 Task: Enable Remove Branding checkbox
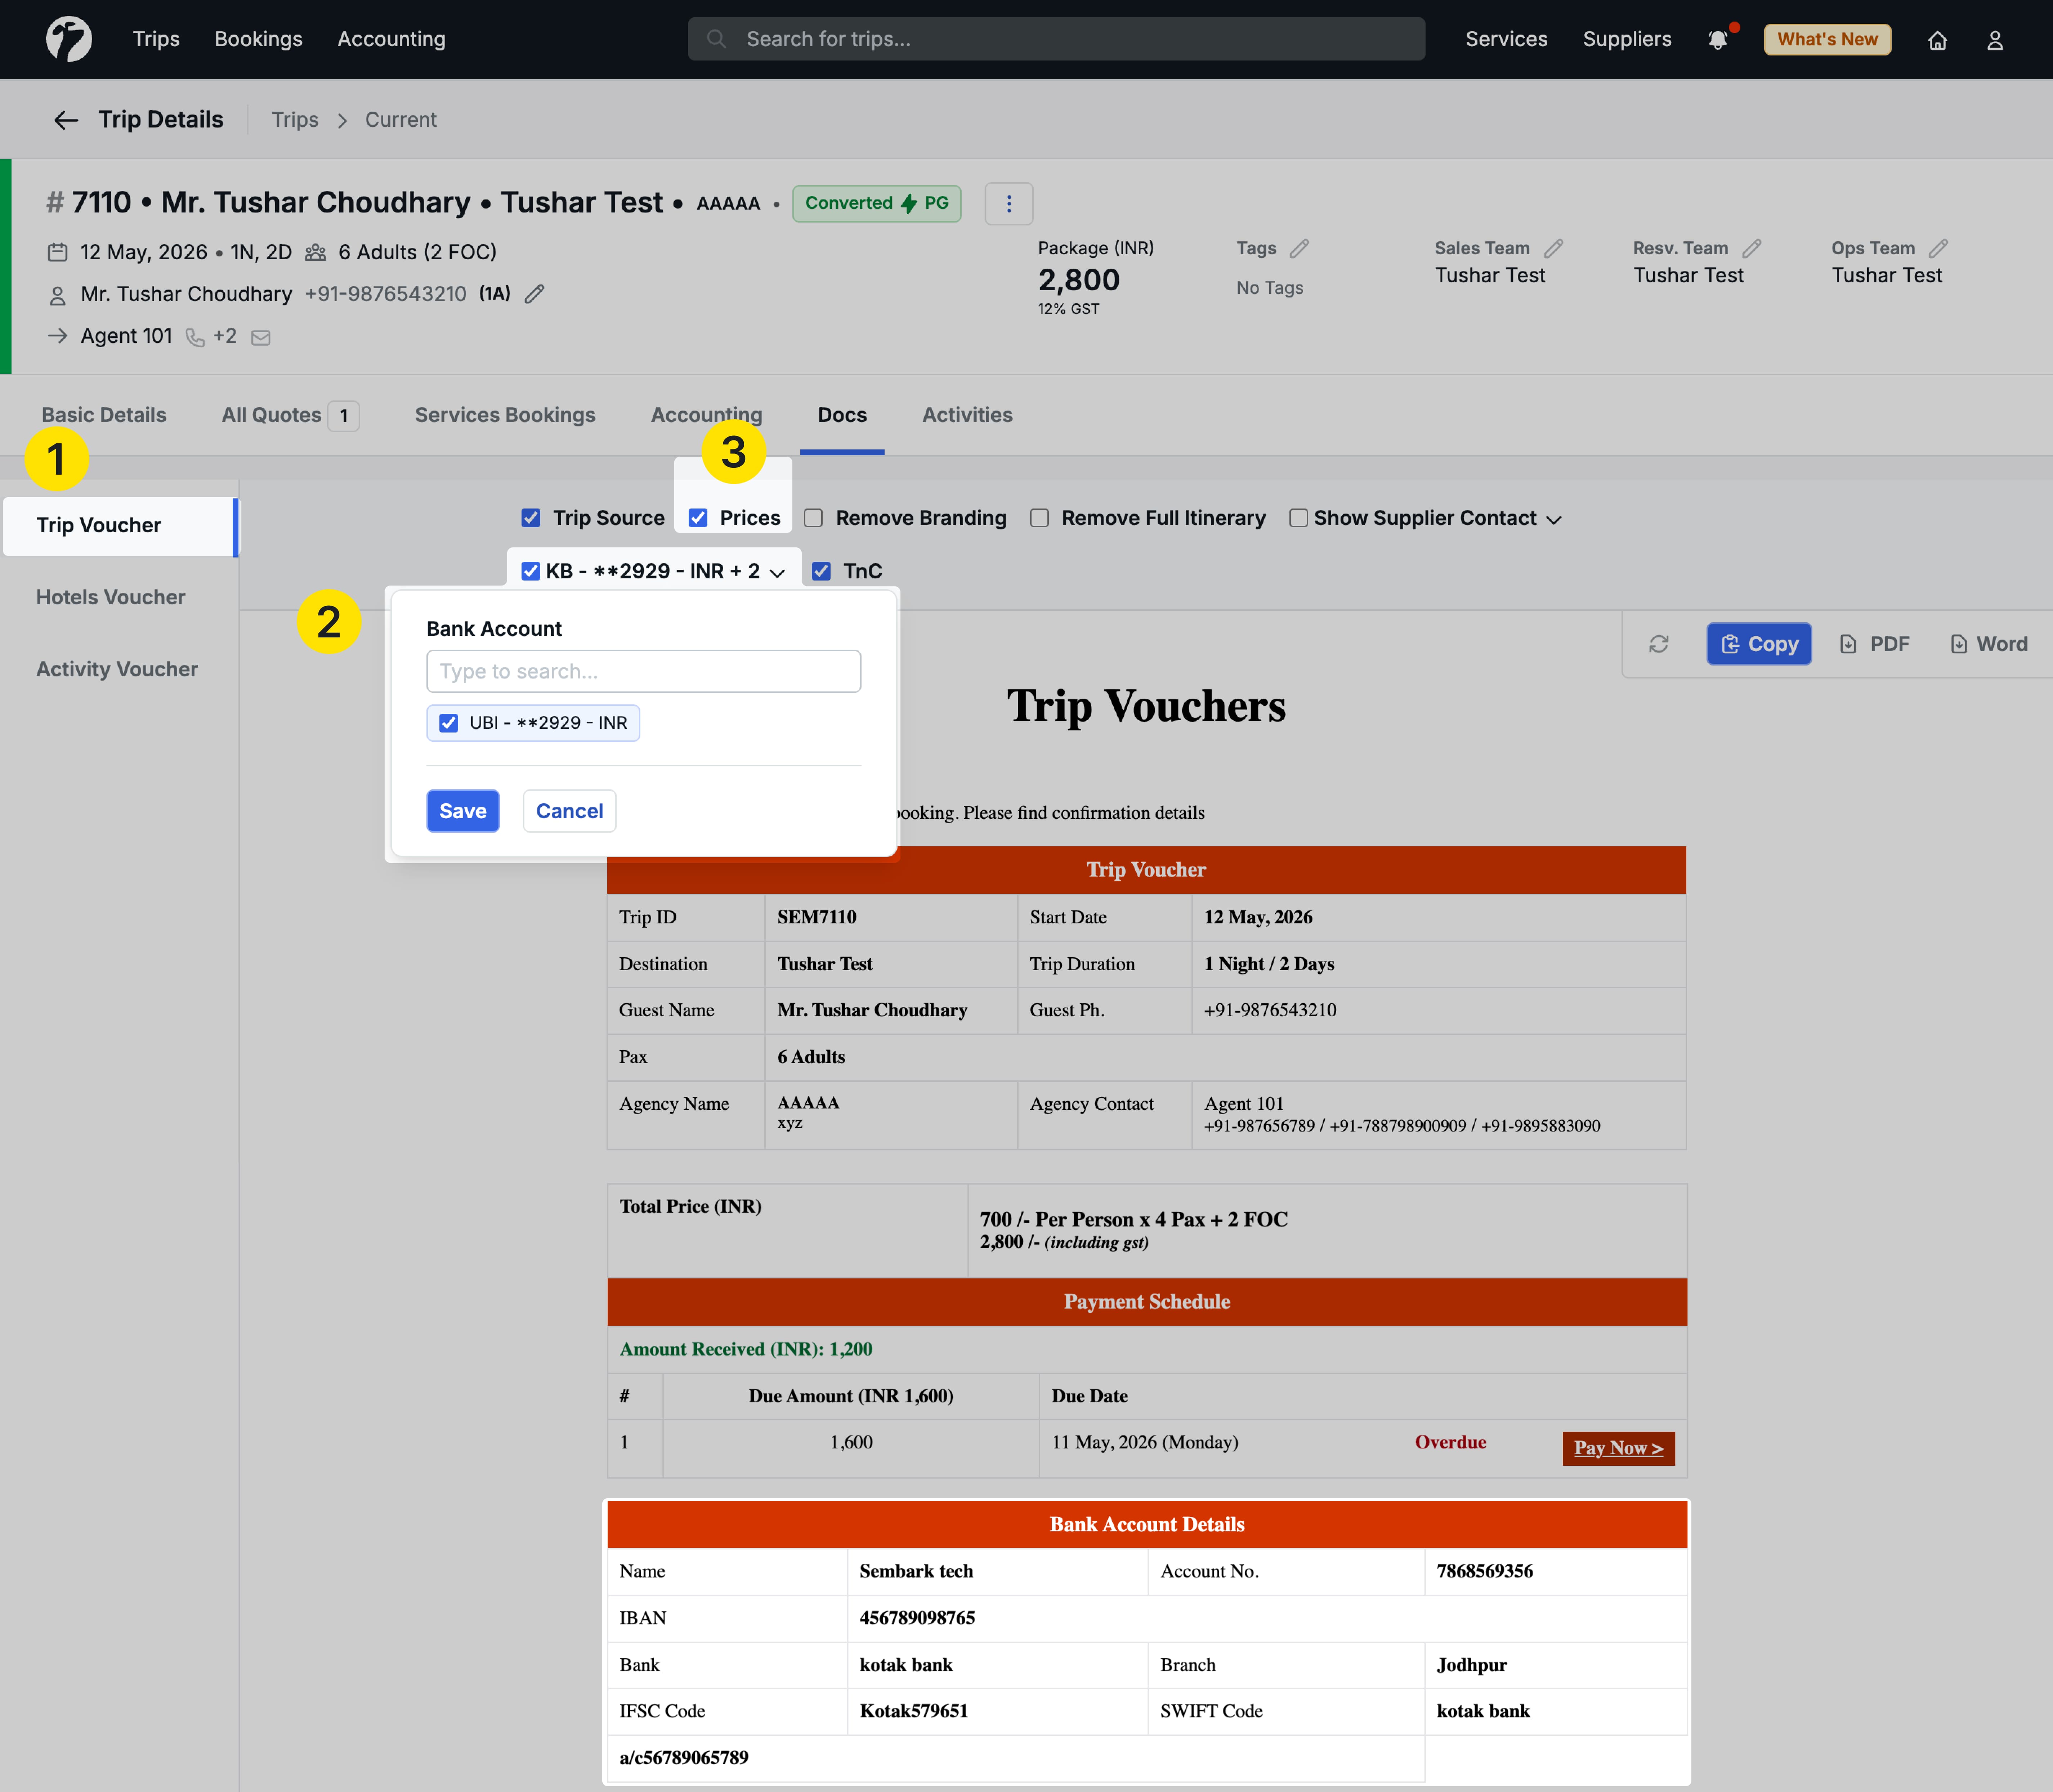click(x=814, y=518)
